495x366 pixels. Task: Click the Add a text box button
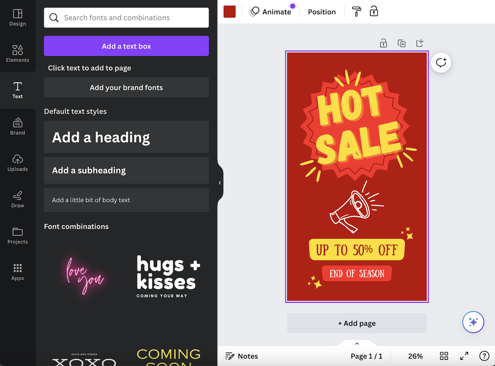tap(126, 46)
